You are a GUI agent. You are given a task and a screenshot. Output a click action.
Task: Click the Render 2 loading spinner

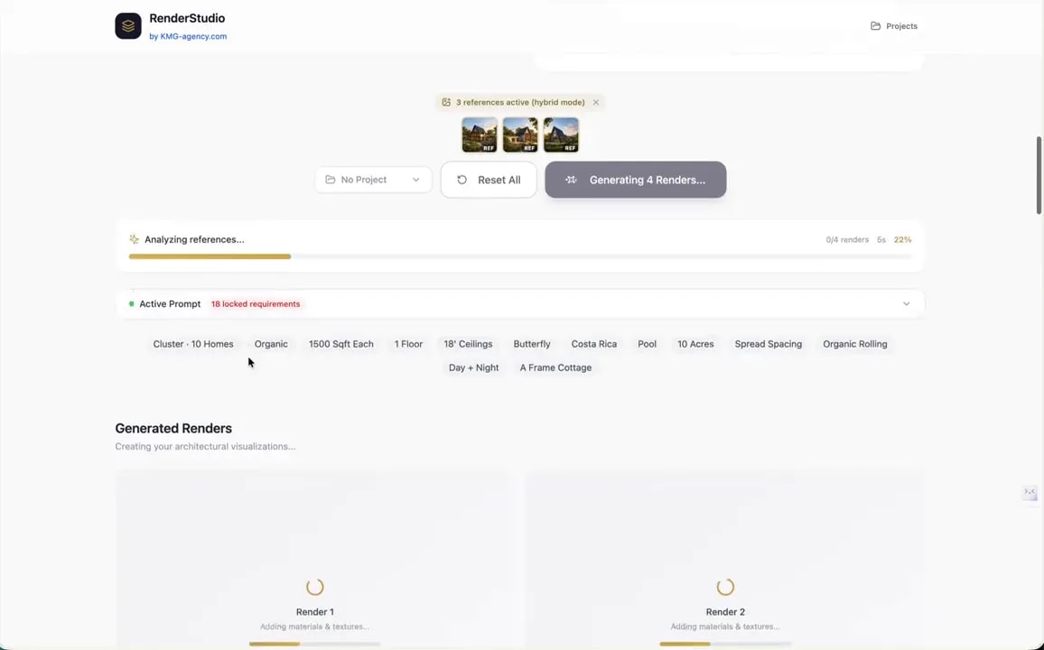725,587
